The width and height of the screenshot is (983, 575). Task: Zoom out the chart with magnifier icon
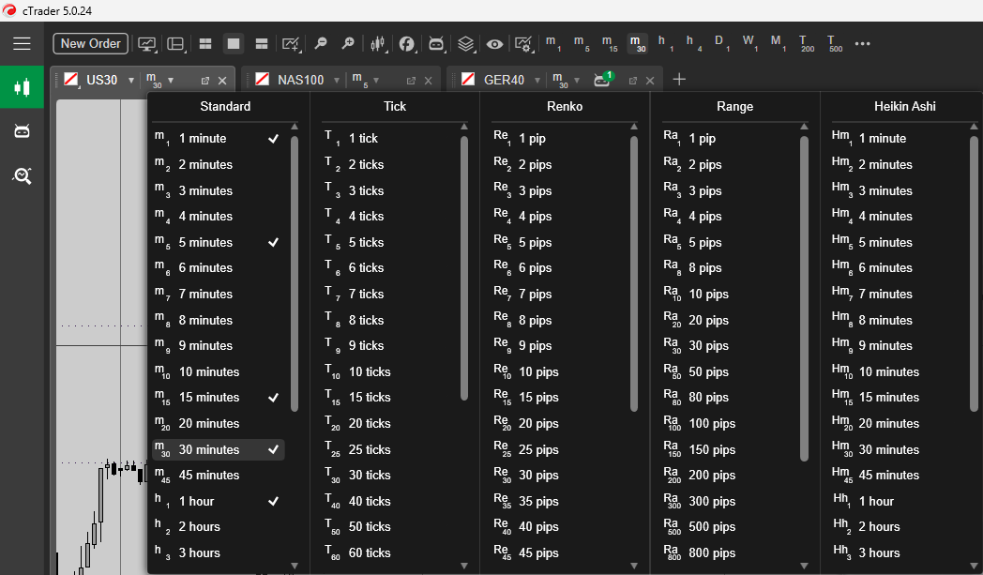point(321,43)
